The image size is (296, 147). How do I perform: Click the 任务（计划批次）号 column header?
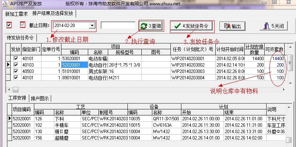(x=193, y=49)
